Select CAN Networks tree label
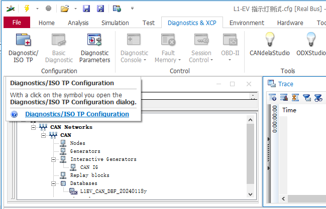This screenshot has width=326, height=209. (71, 127)
